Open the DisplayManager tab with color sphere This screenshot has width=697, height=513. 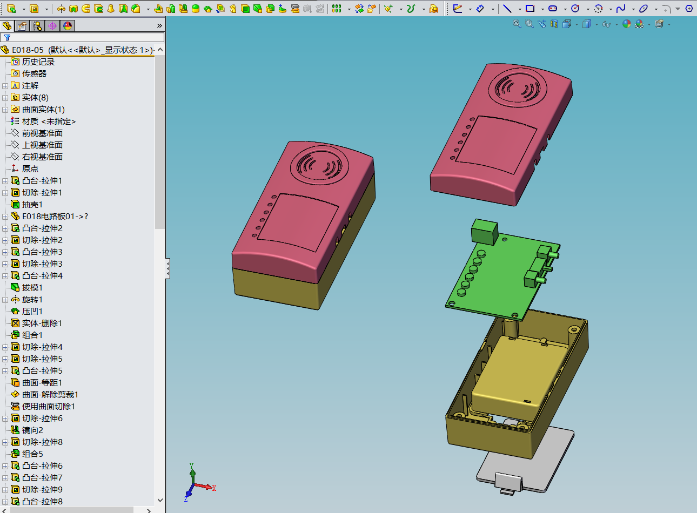pos(67,26)
